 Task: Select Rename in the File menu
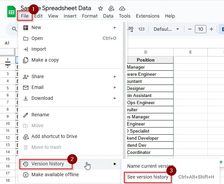coord(70,115)
